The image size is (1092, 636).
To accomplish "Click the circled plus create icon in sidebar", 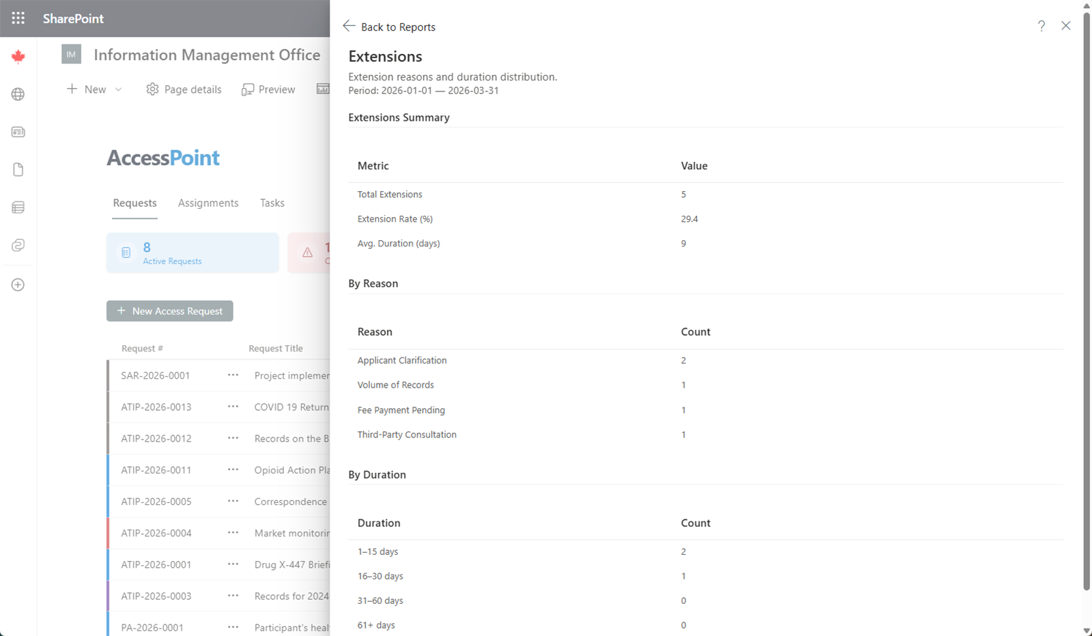I will 18,285.
